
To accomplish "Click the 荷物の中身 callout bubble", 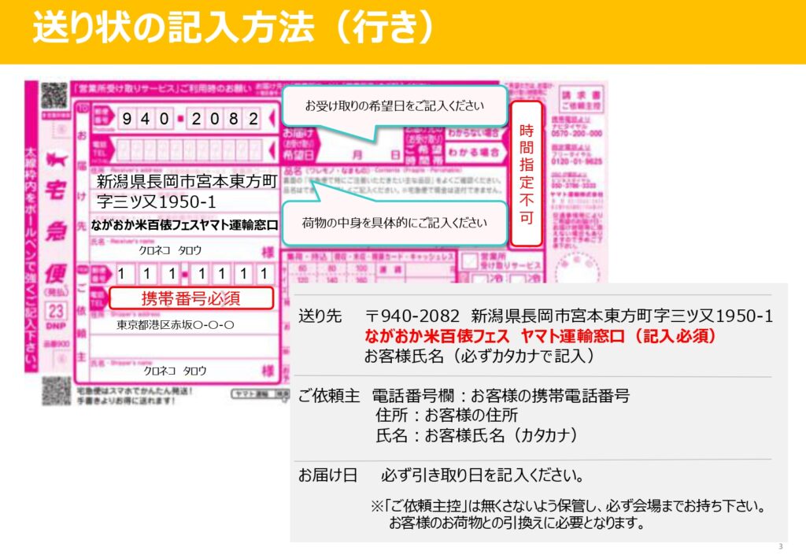I will pos(394,223).
